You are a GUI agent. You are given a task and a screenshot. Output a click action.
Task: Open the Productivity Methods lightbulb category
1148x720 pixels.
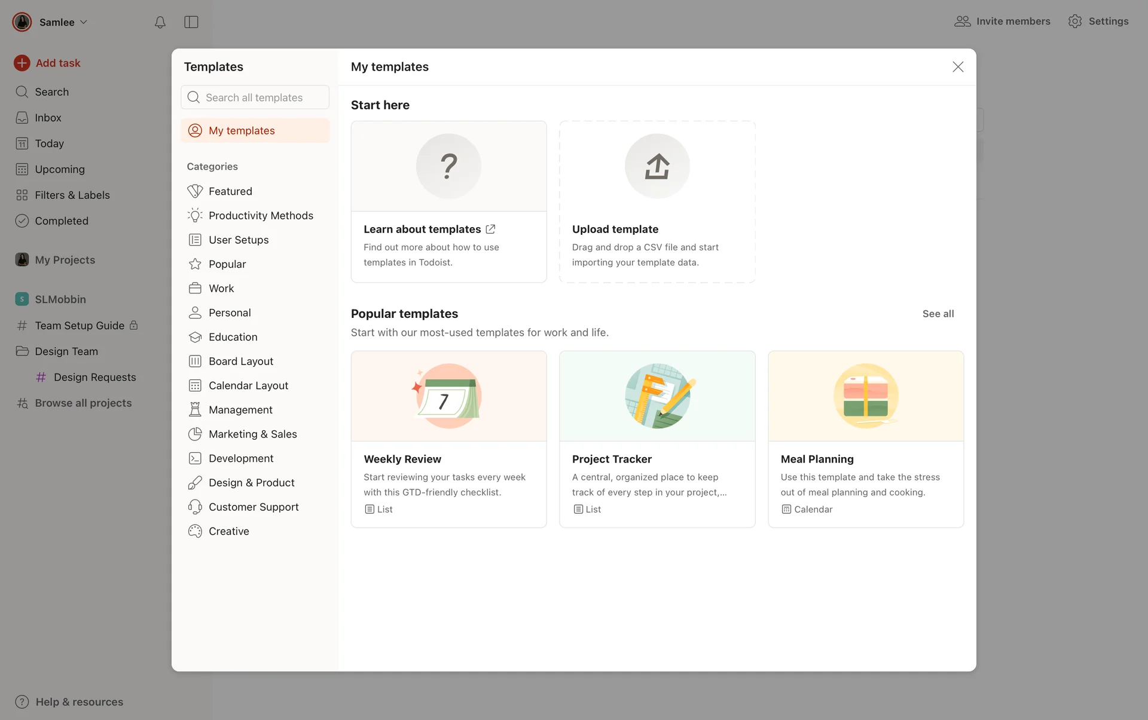click(x=260, y=216)
